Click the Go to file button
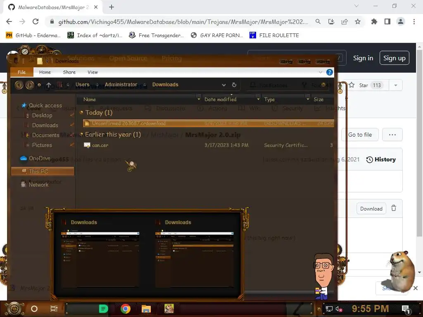Image resolution: width=423 pixels, height=317 pixels. (360, 135)
